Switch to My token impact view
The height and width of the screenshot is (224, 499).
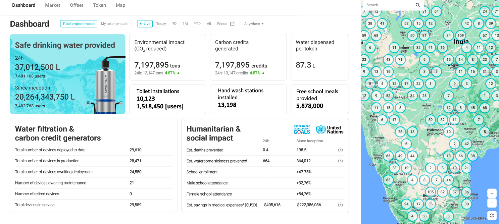(114, 24)
